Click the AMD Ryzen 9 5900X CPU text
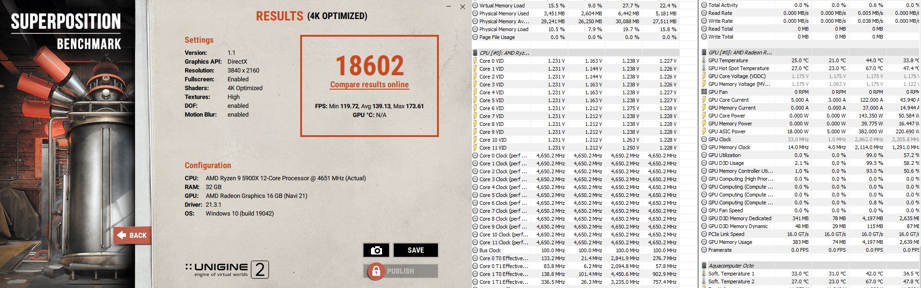This screenshot has height=288, width=921. click(x=286, y=178)
